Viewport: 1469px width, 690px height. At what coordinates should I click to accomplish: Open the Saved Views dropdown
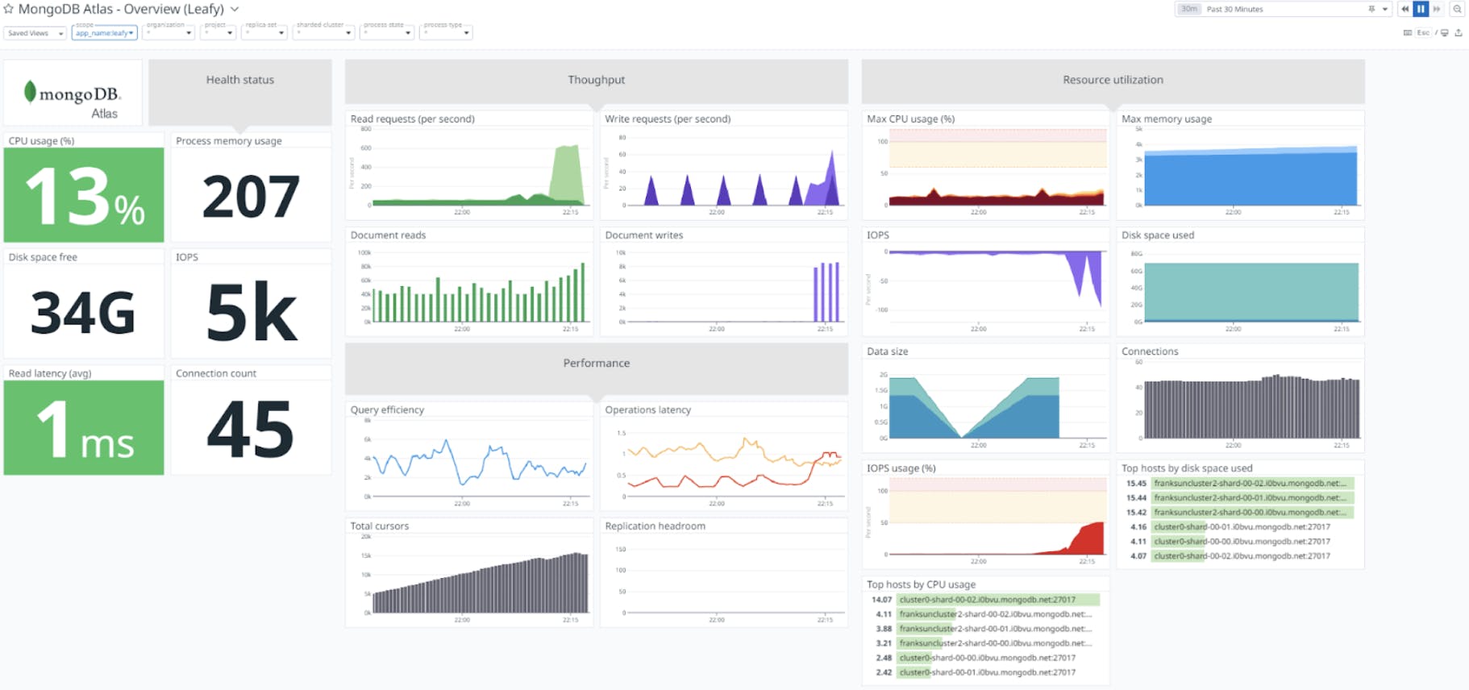(35, 33)
